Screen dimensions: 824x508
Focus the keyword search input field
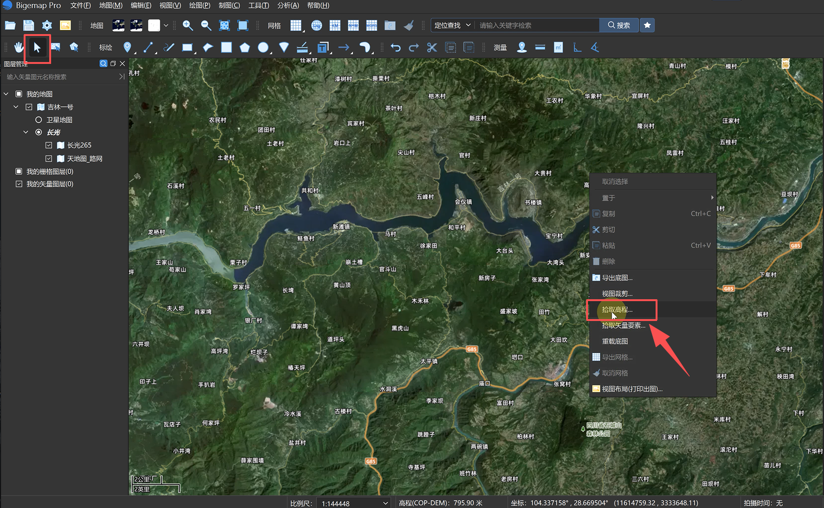point(537,25)
